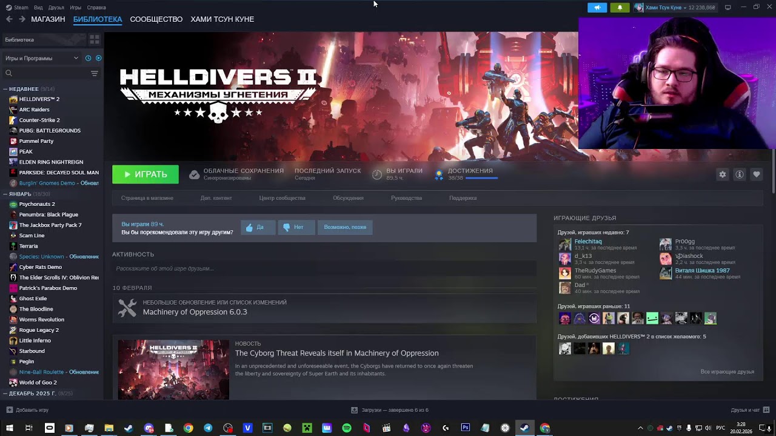Open the Вид menu
This screenshot has width=776, height=436.
click(x=38, y=7)
